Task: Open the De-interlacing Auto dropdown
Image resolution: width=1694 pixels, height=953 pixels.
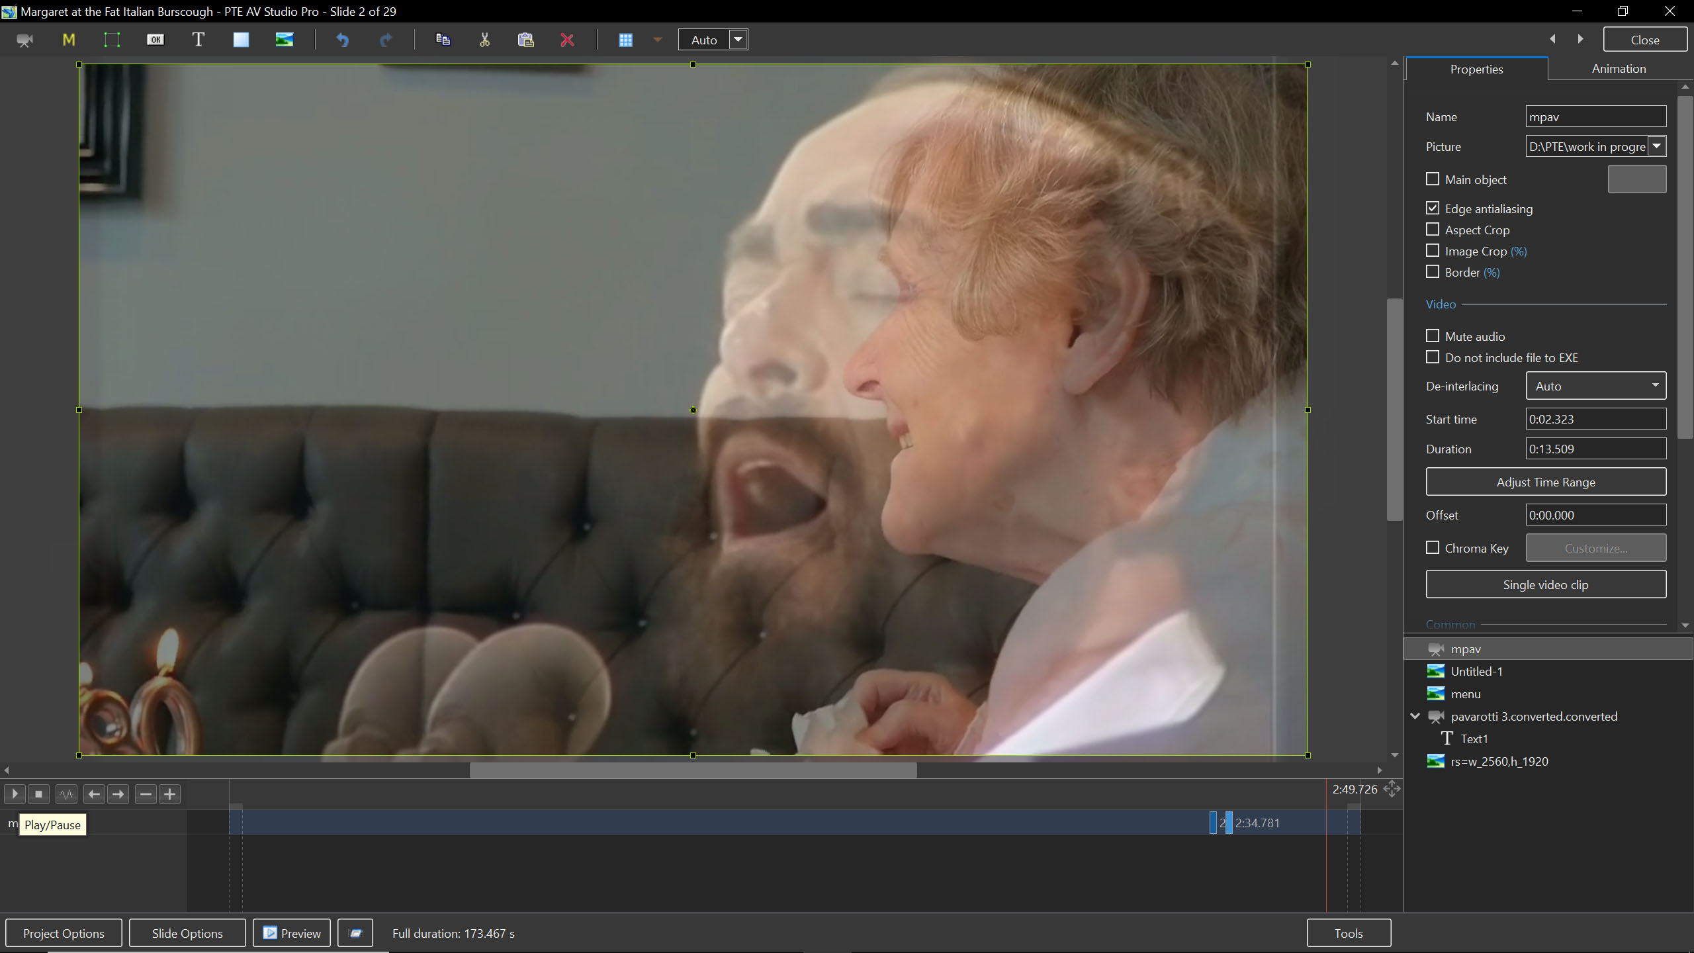Action: (1595, 386)
